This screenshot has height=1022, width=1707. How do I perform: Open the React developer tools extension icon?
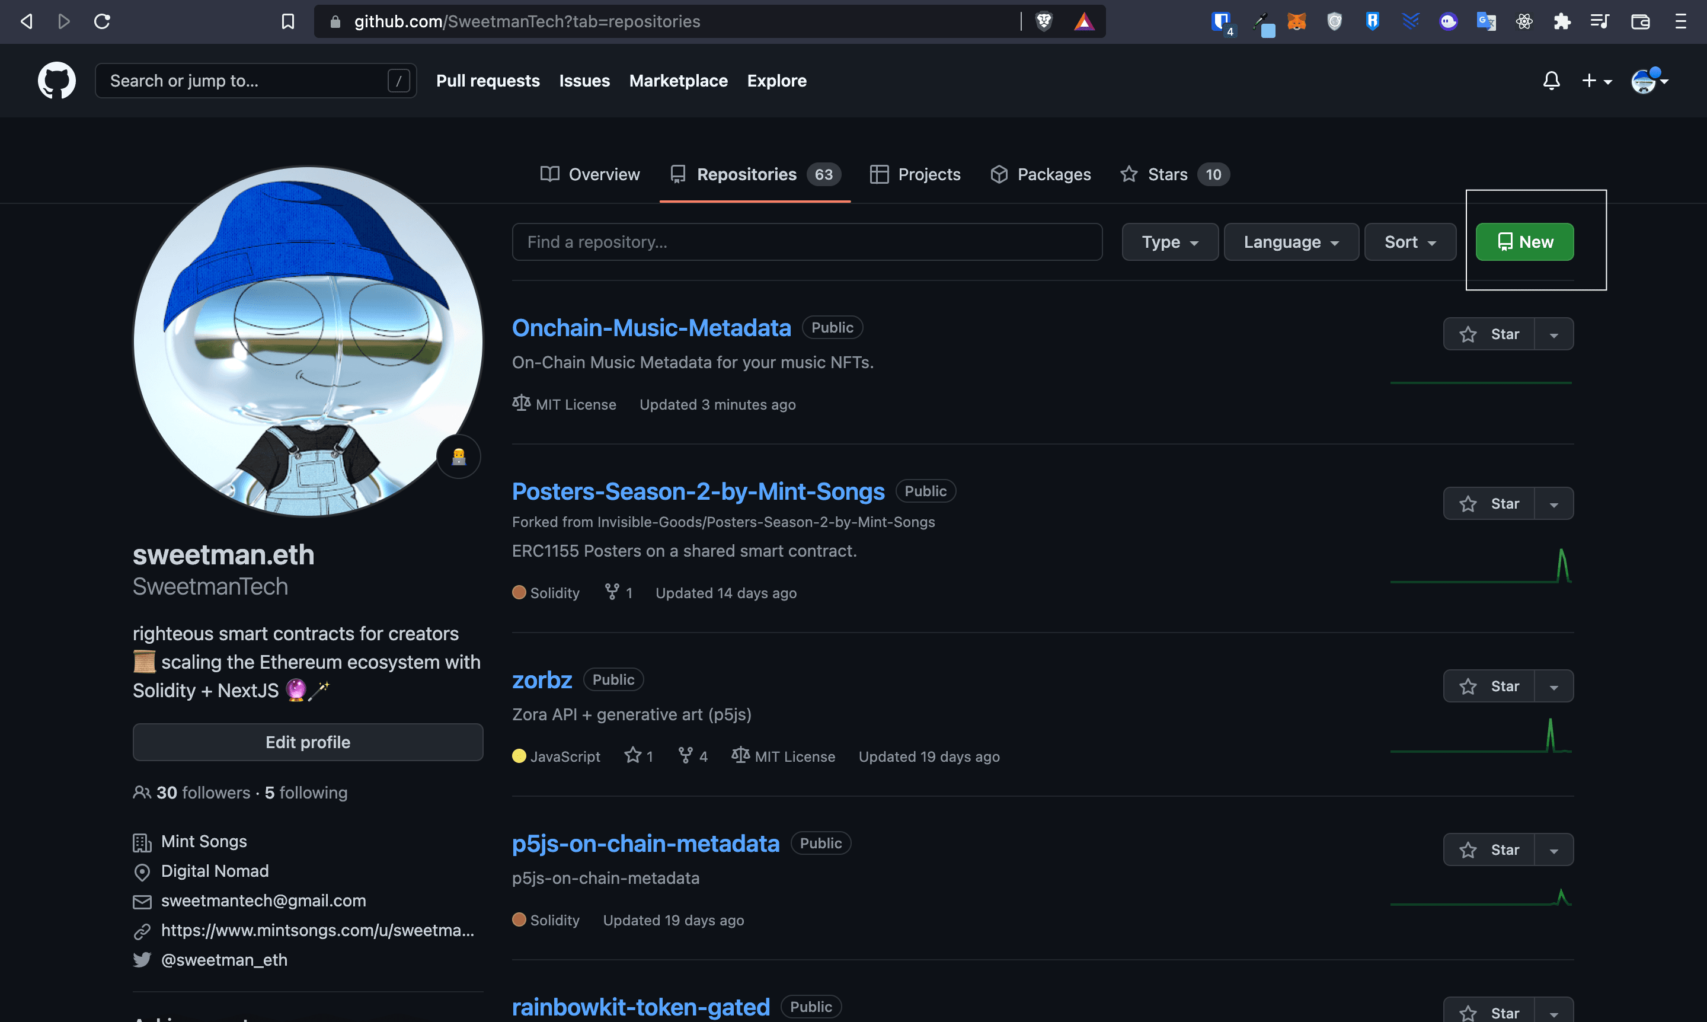(x=1524, y=21)
